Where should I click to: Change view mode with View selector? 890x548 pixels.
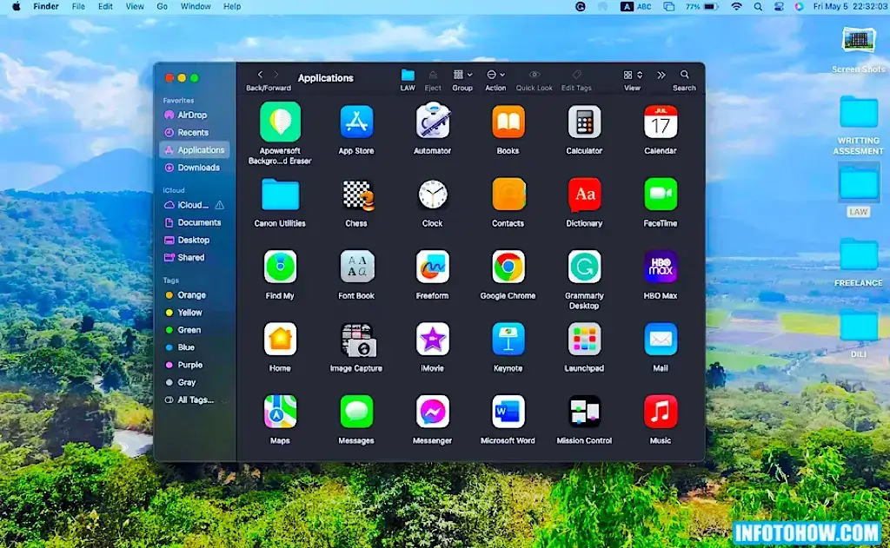(x=633, y=75)
